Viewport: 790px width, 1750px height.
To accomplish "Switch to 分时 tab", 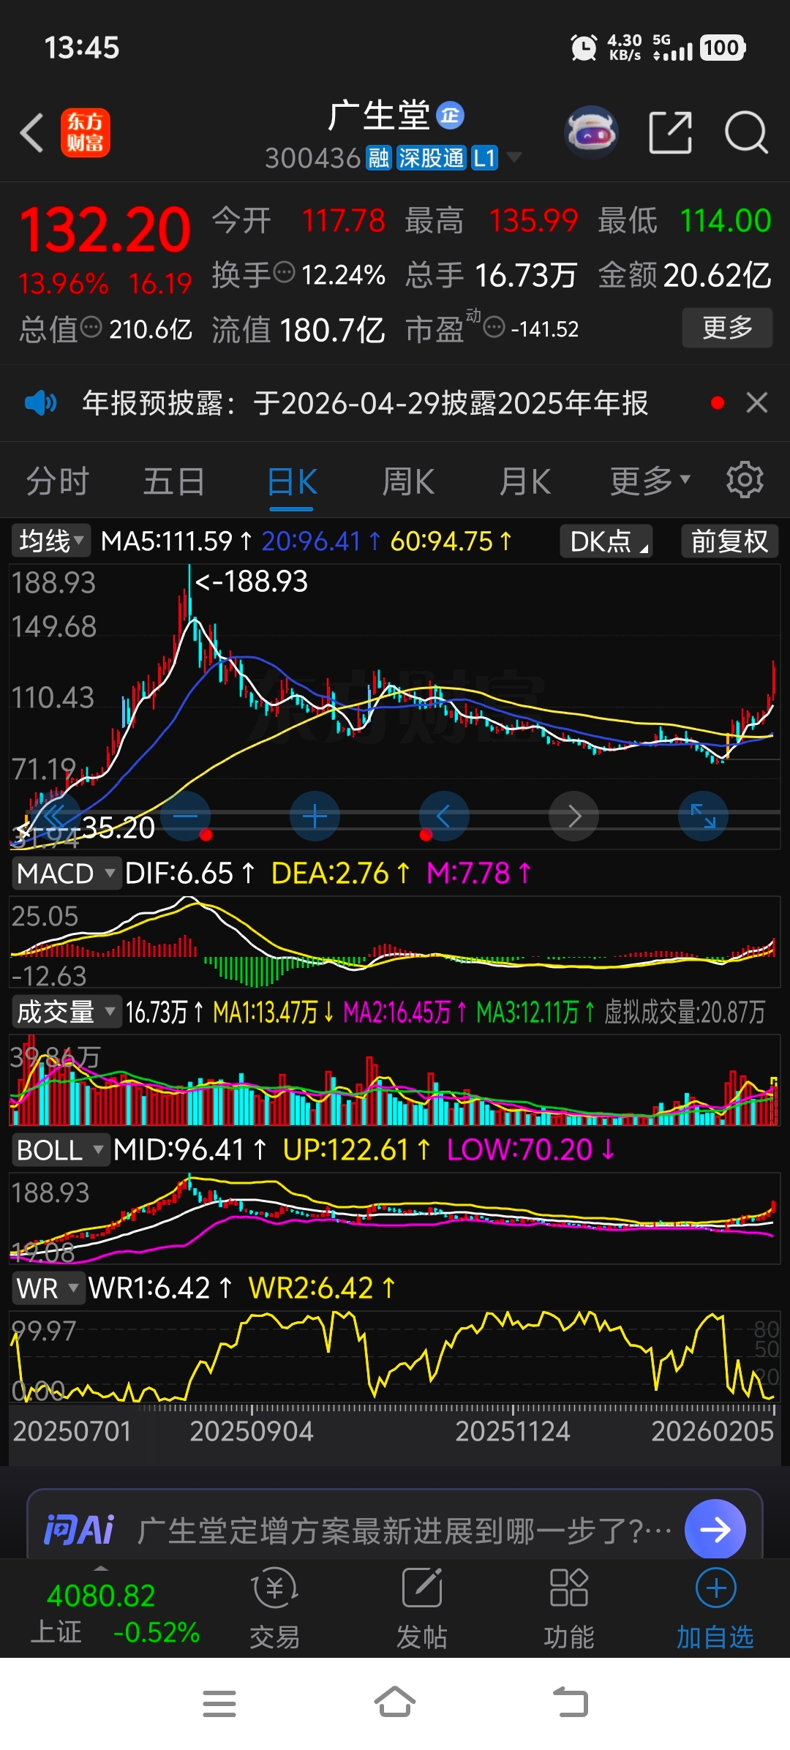I will pos(57,481).
